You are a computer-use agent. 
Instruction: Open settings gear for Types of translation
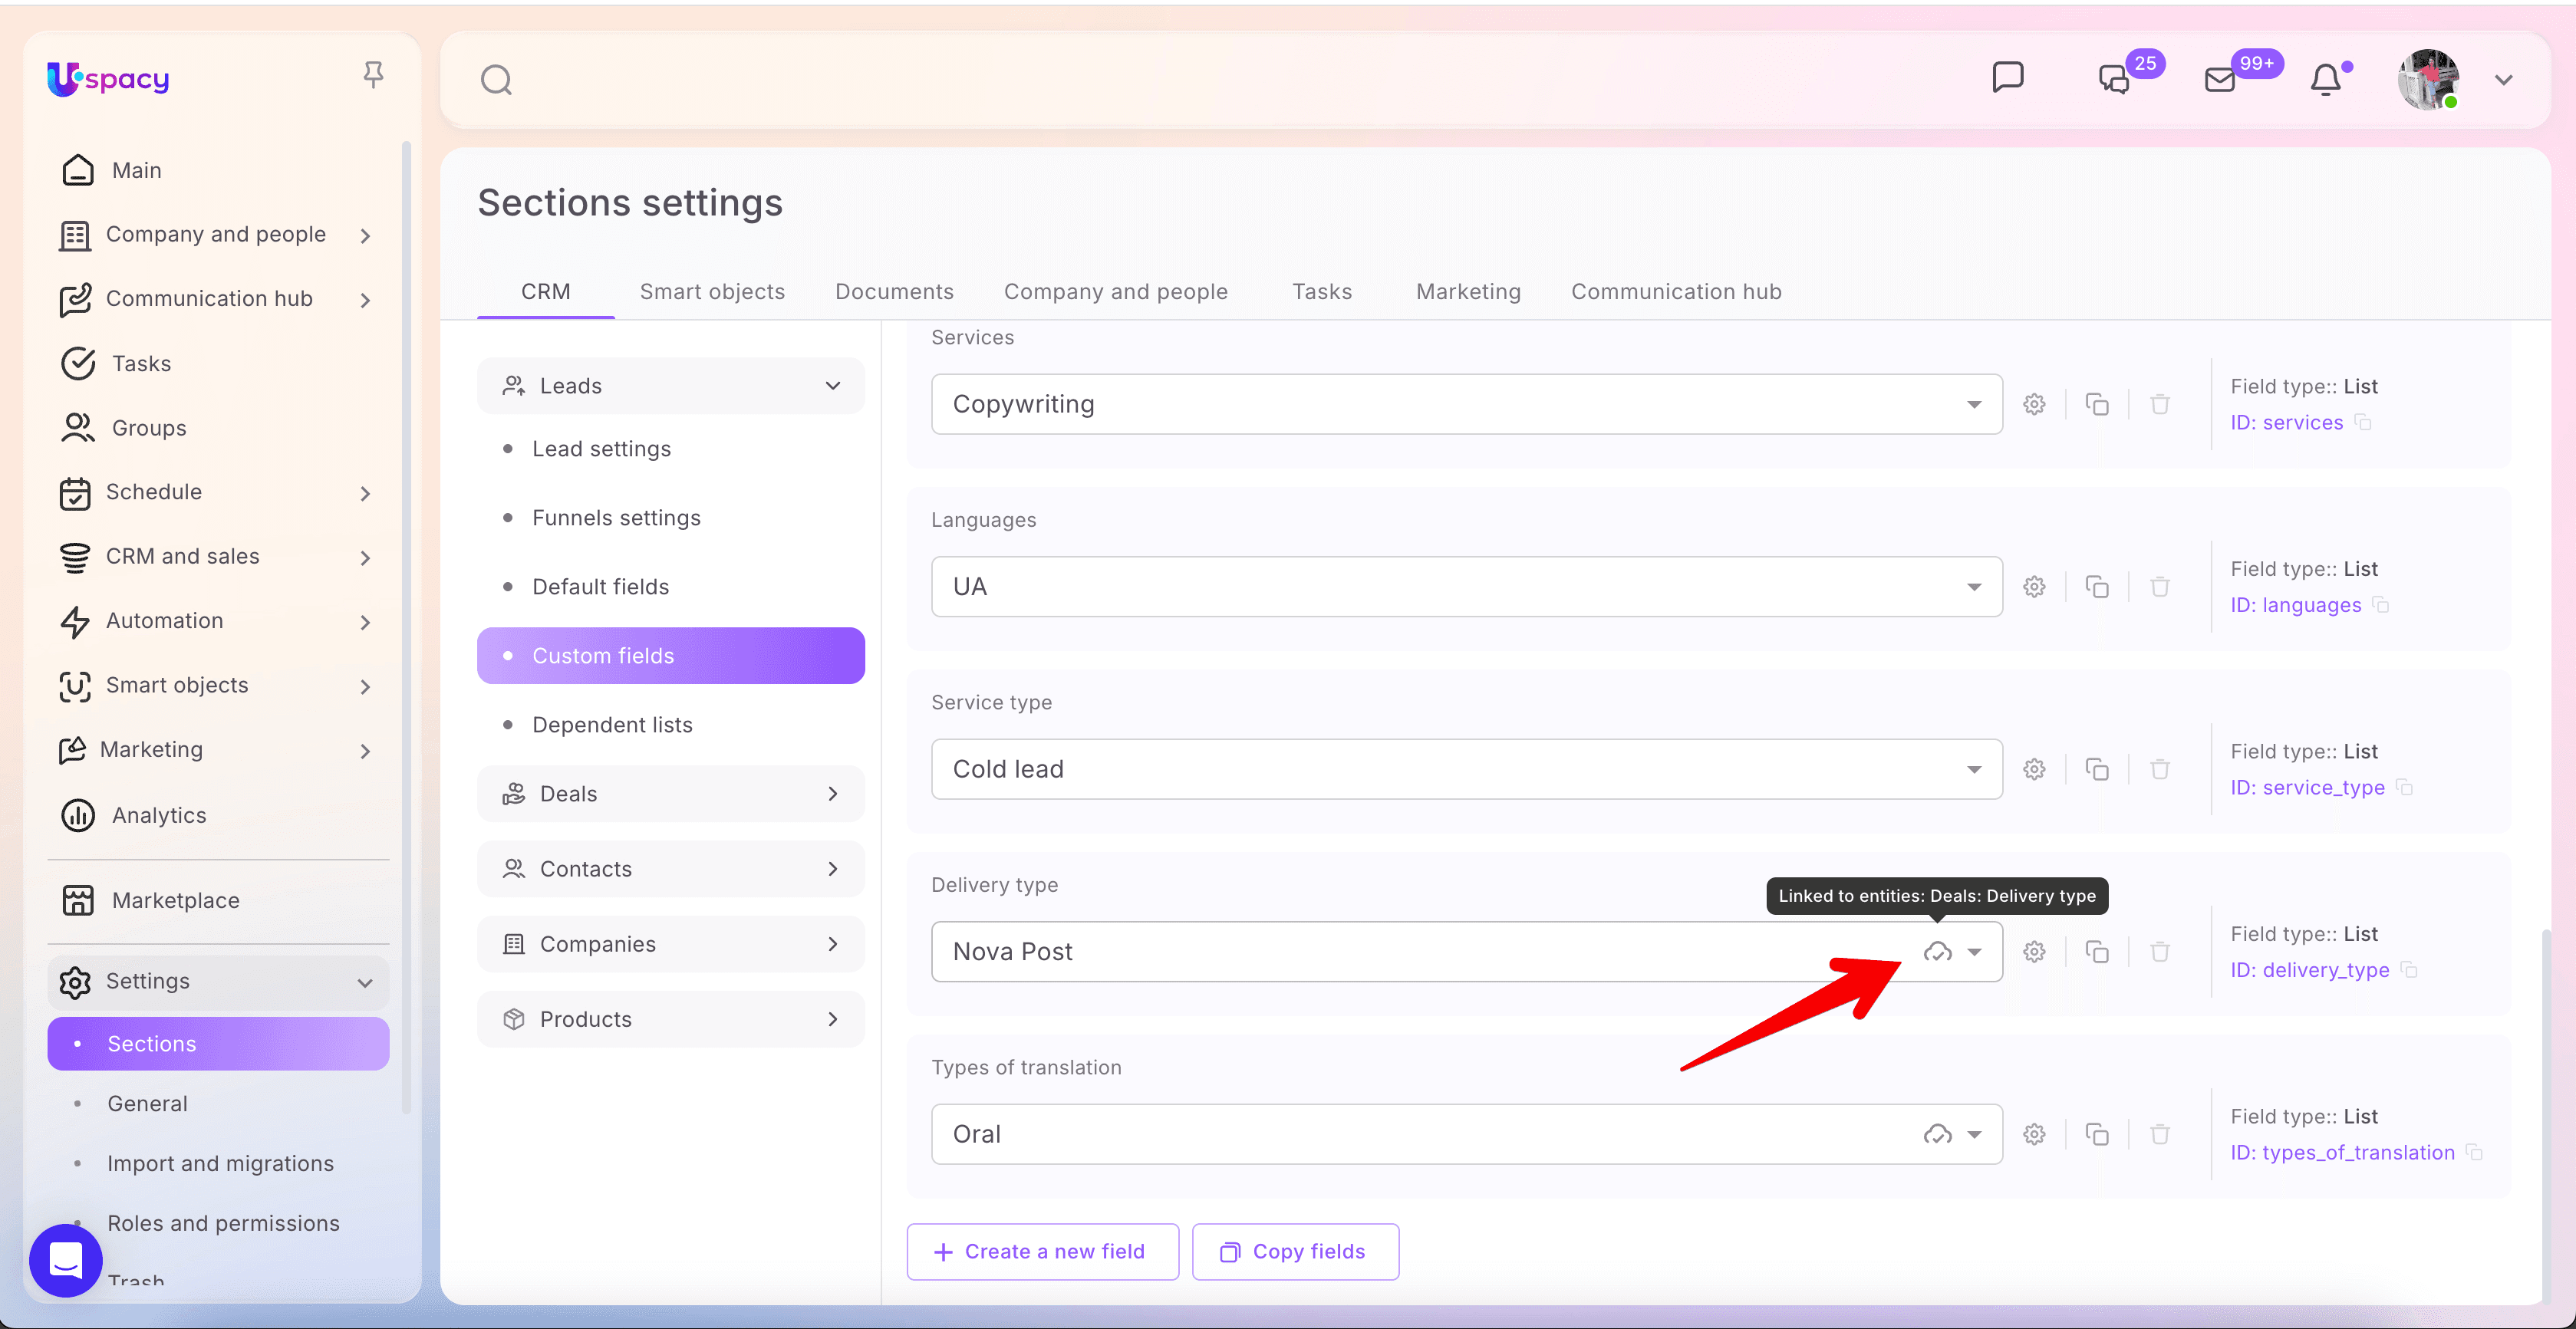point(2034,1134)
